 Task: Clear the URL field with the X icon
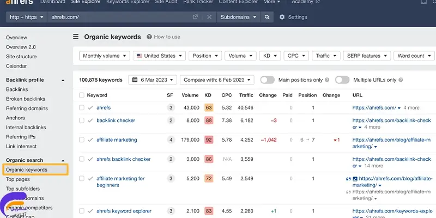(210, 17)
